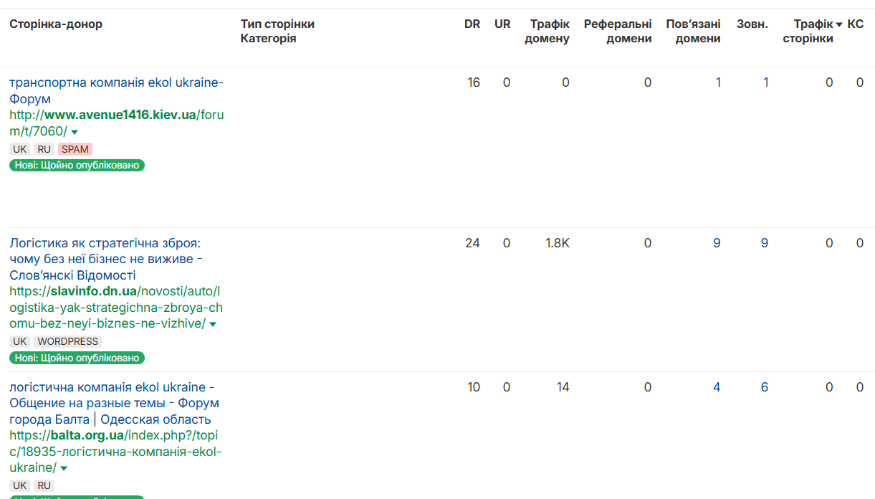875x499 pixels.
Task: Open external links count 6 for balta.org.ua
Action: point(765,387)
